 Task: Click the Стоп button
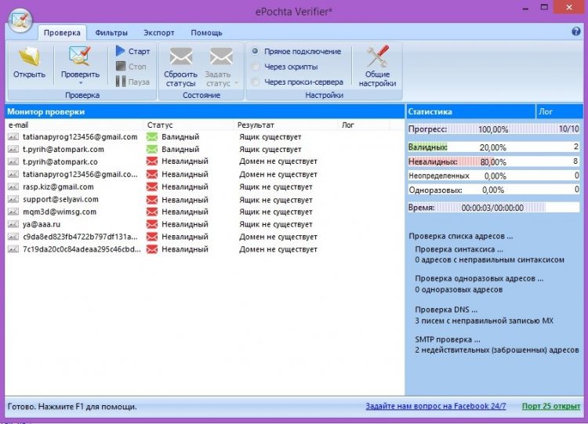click(x=131, y=67)
